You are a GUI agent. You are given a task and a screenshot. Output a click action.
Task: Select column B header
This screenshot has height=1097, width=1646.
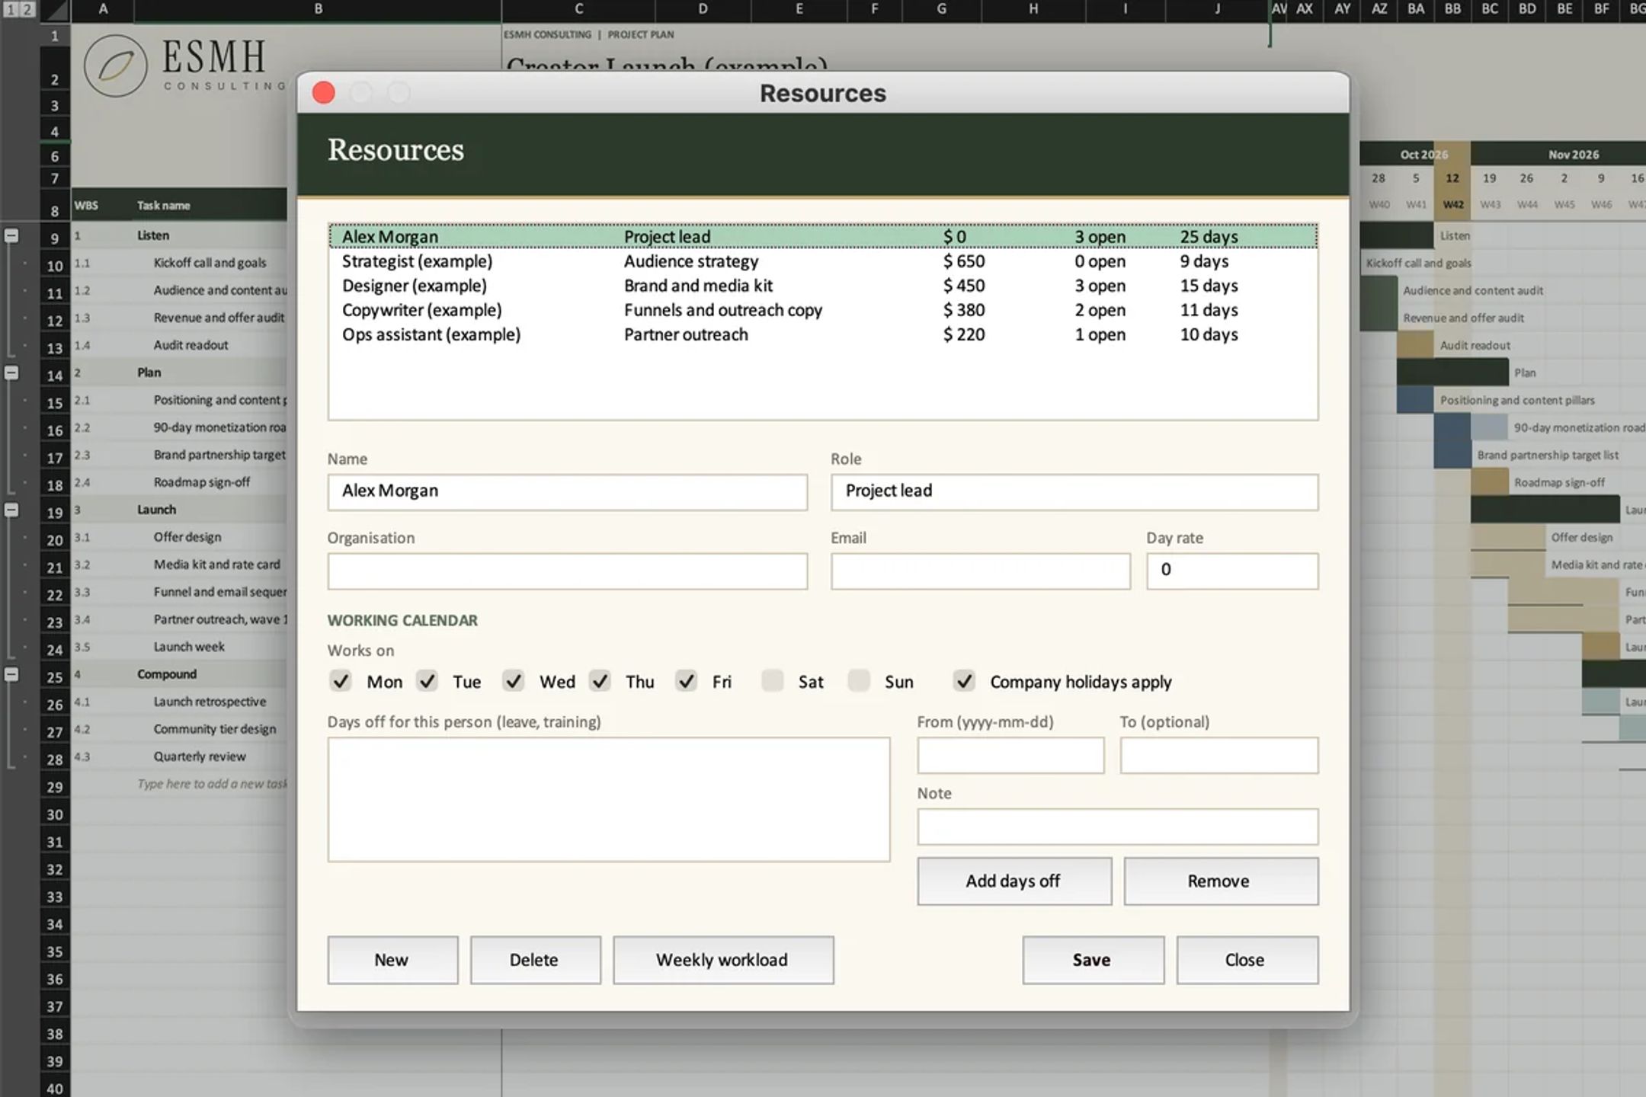pyautogui.click(x=318, y=9)
